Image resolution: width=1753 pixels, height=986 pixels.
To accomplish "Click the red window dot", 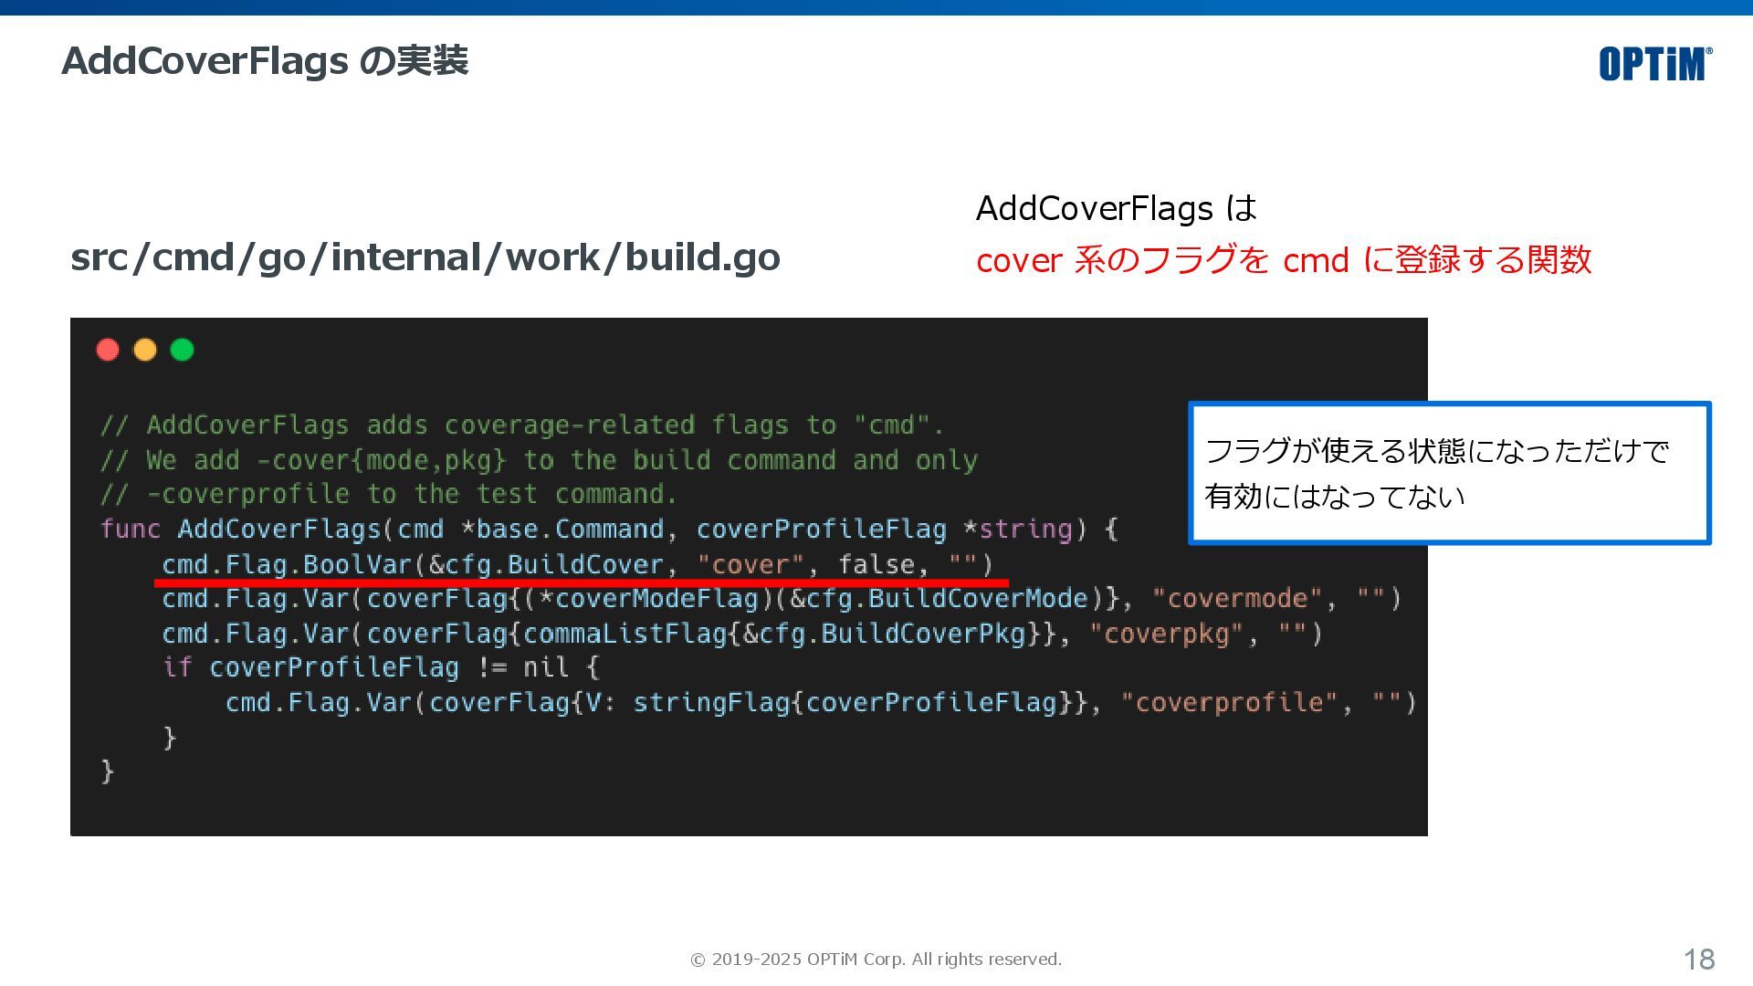I will [x=108, y=350].
